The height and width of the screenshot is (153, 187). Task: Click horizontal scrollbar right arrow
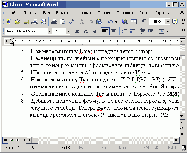176,140
